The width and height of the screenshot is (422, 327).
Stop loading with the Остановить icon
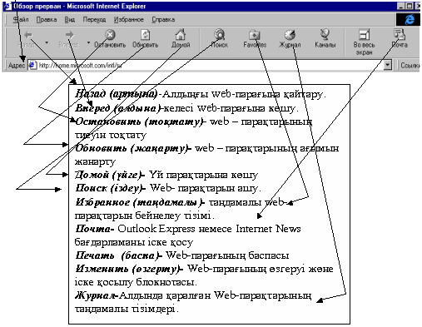[110, 35]
